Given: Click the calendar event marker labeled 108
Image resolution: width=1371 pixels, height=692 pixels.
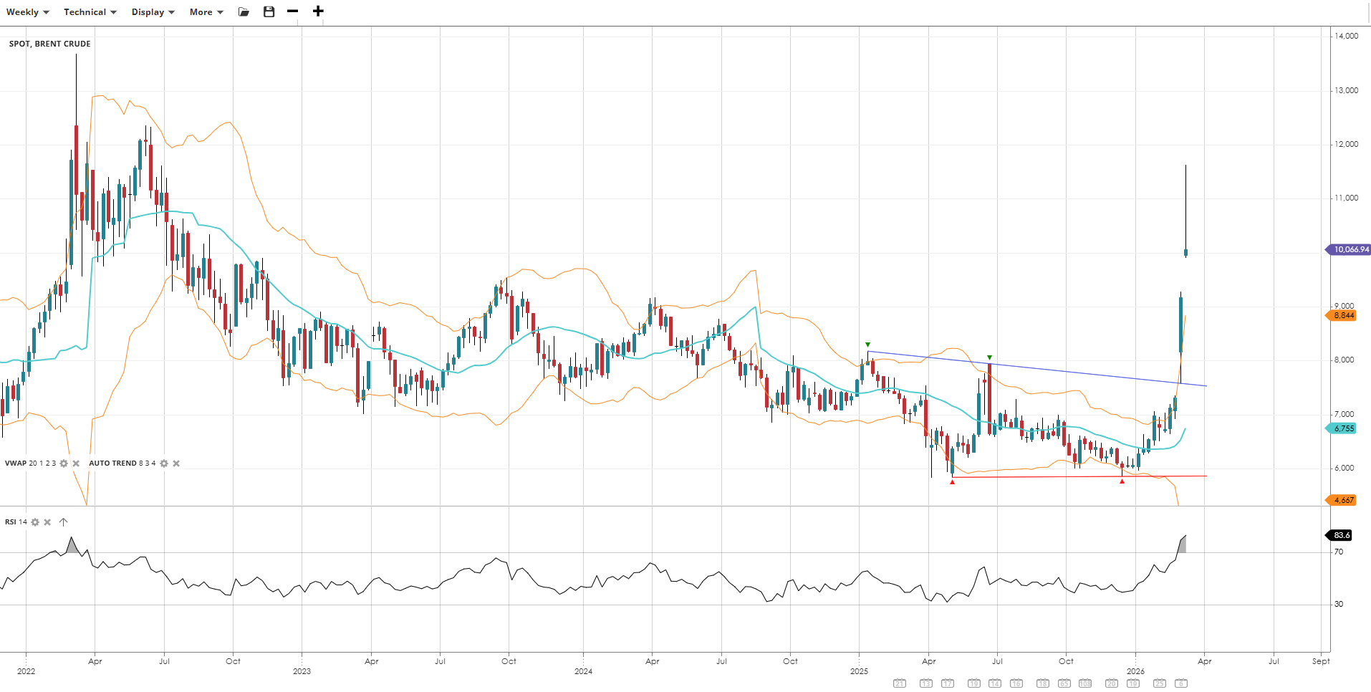Looking at the screenshot, I should pos(1085,683).
